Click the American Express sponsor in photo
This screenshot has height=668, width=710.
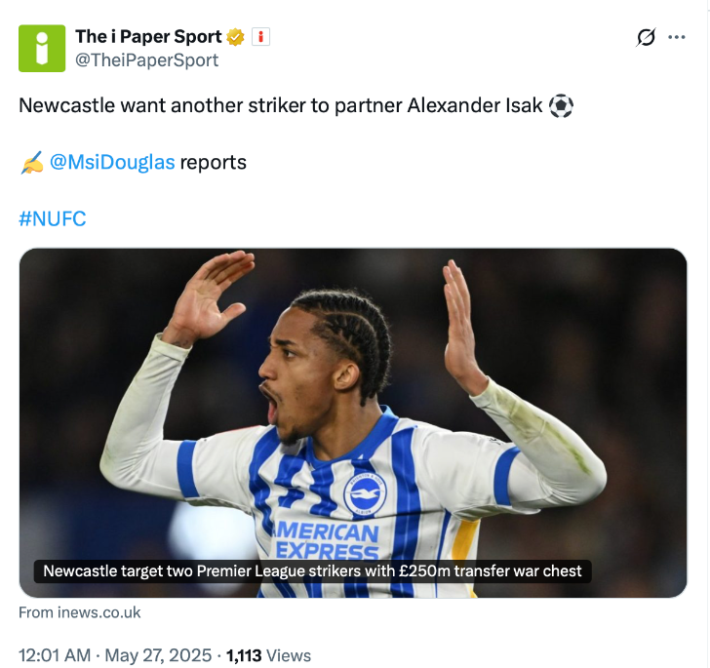coord(327,541)
